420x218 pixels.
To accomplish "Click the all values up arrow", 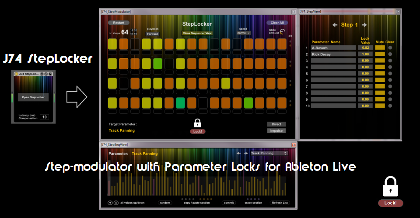I will point(110,203).
